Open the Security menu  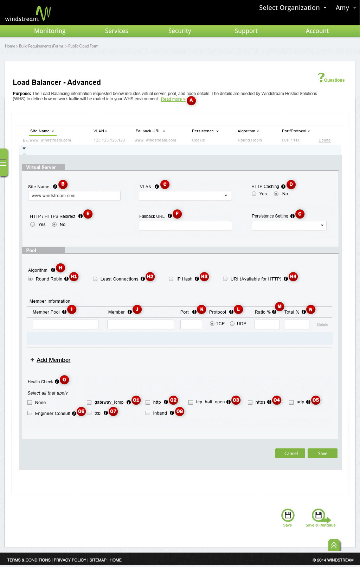179,31
